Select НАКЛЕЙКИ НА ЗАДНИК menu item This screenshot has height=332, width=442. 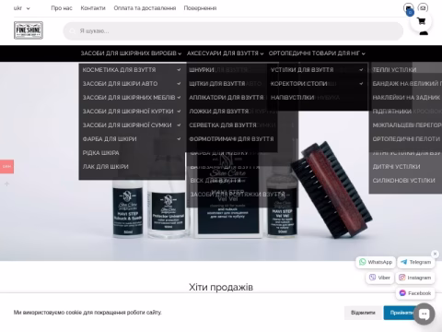point(406,98)
